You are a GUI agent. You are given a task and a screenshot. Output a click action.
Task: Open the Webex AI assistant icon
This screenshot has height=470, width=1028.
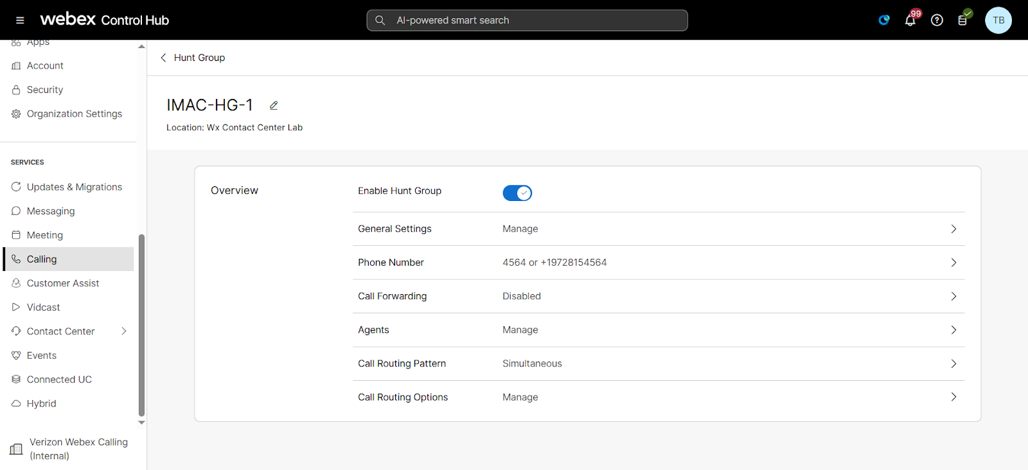(x=884, y=21)
